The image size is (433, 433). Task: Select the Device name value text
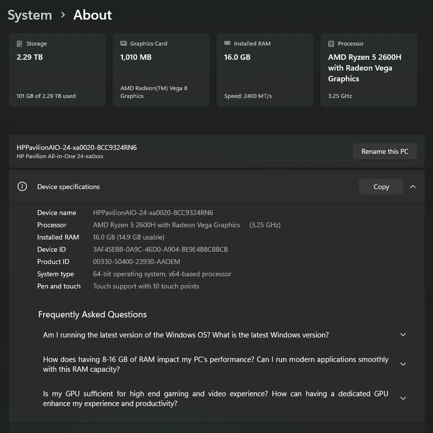pos(153,213)
